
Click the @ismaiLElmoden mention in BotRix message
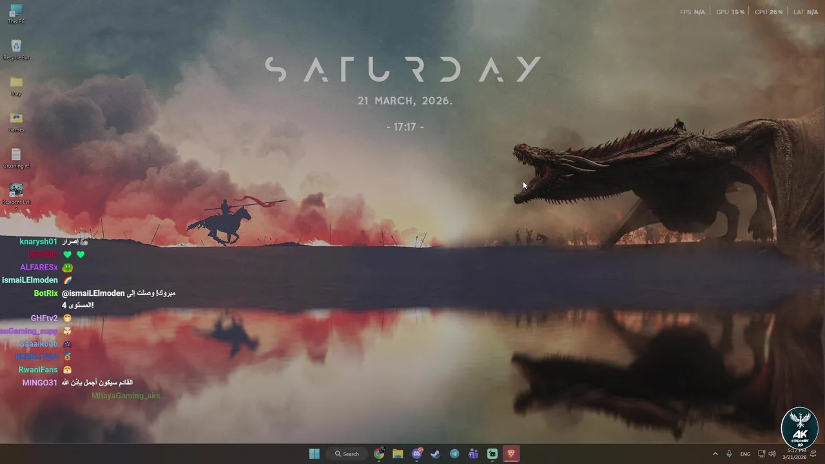pos(93,293)
